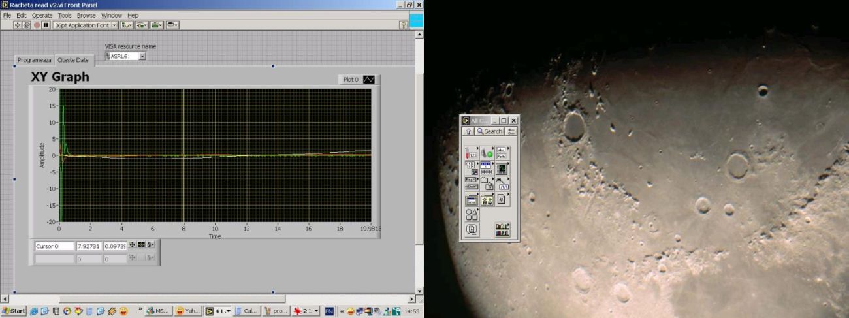Open the Window menu

pyautogui.click(x=112, y=15)
